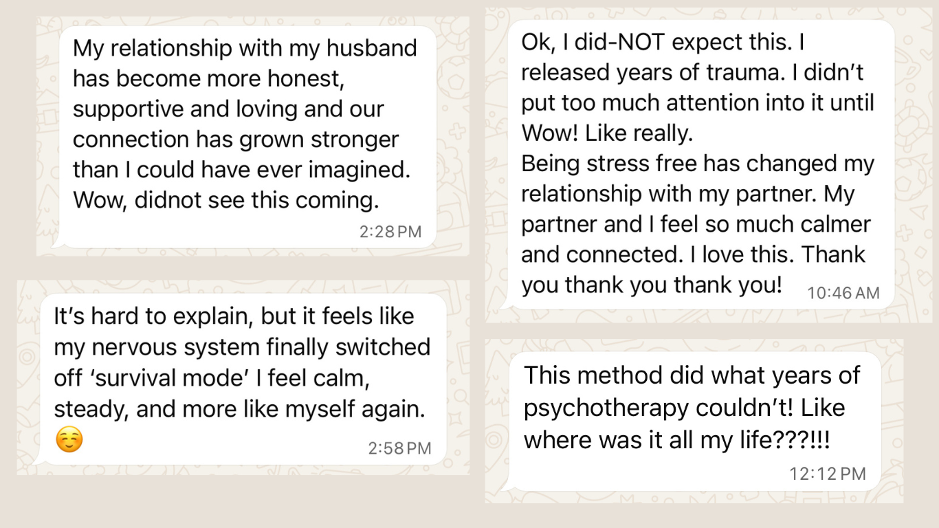Click the line 'Being stress free has changed my'
Image resolution: width=939 pixels, height=528 pixels.
698,164
